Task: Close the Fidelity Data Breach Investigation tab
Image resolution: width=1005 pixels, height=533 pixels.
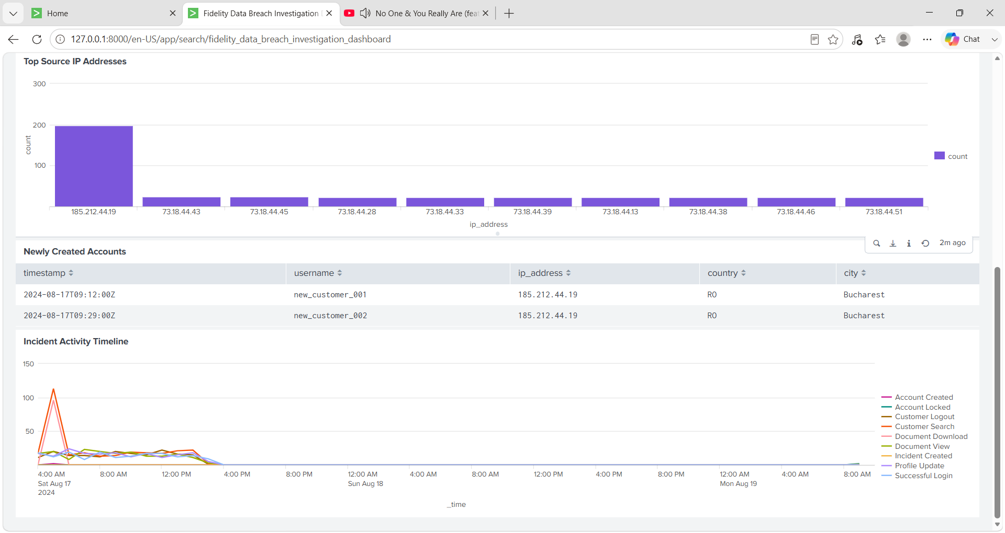Action: (329, 13)
